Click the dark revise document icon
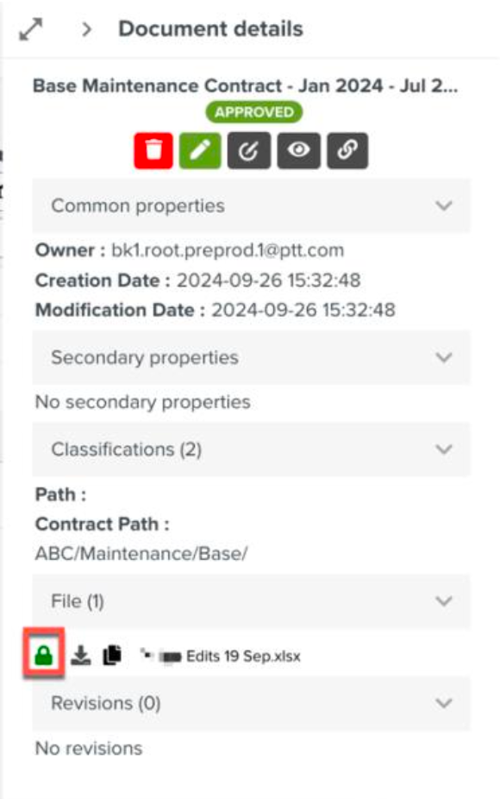 (x=249, y=151)
